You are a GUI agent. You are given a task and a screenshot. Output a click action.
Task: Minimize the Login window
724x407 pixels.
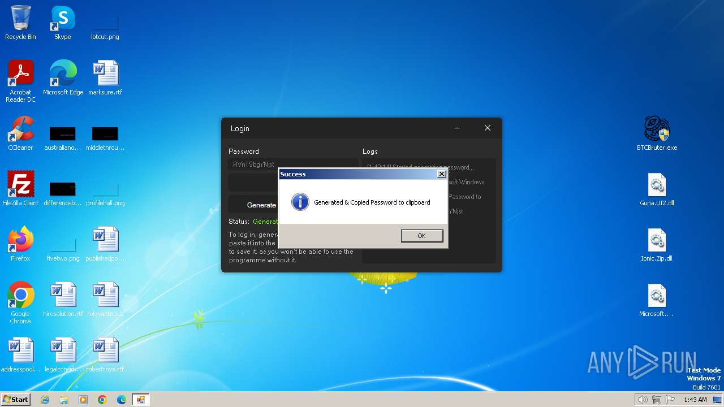click(x=457, y=128)
